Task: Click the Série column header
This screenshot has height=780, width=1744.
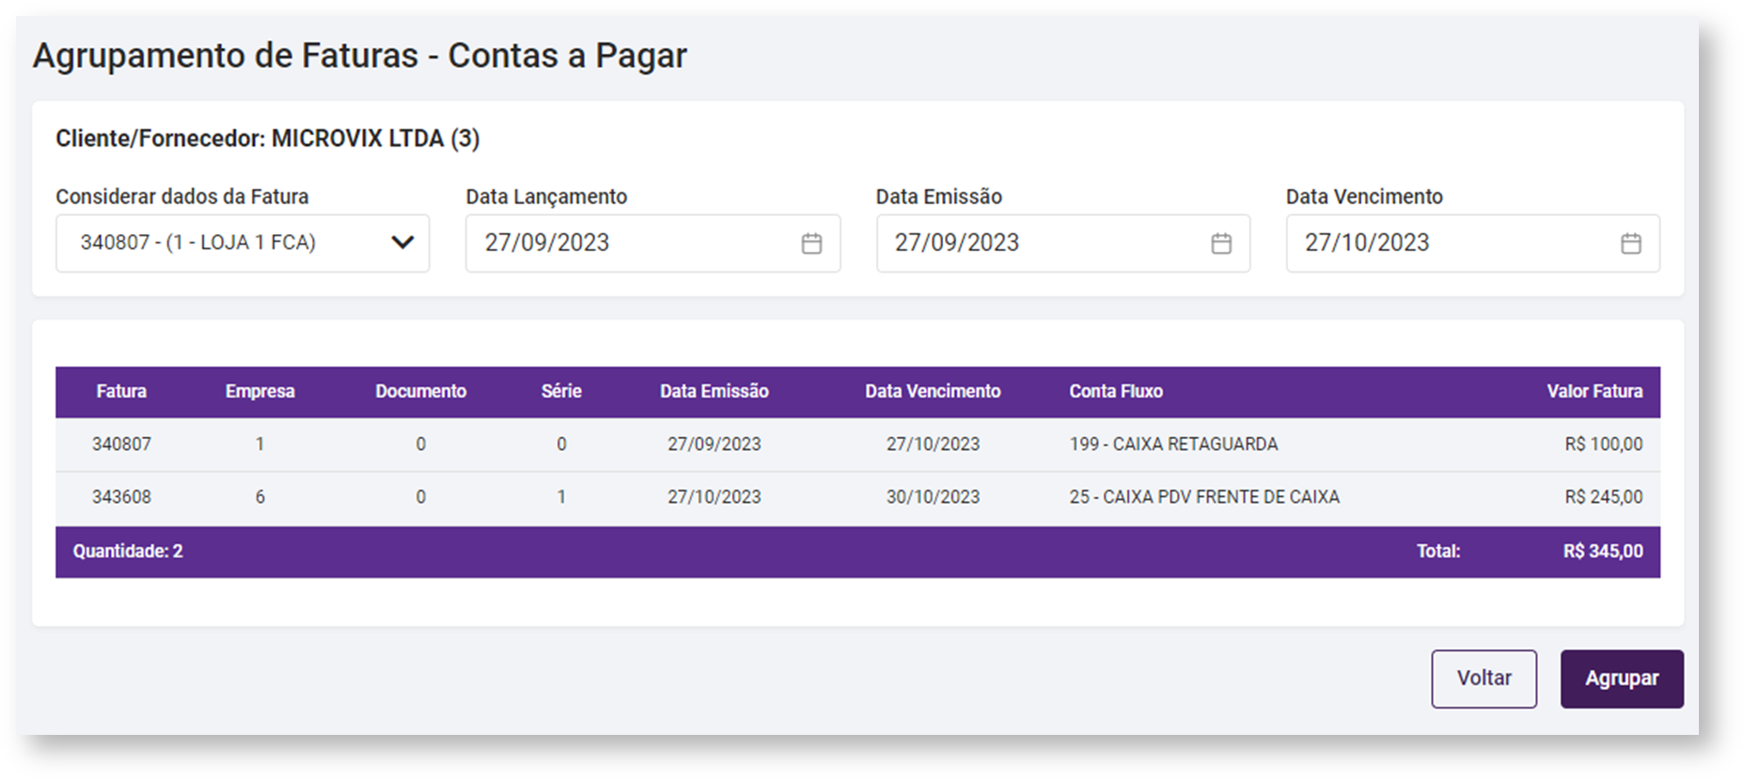Action: click(x=561, y=392)
